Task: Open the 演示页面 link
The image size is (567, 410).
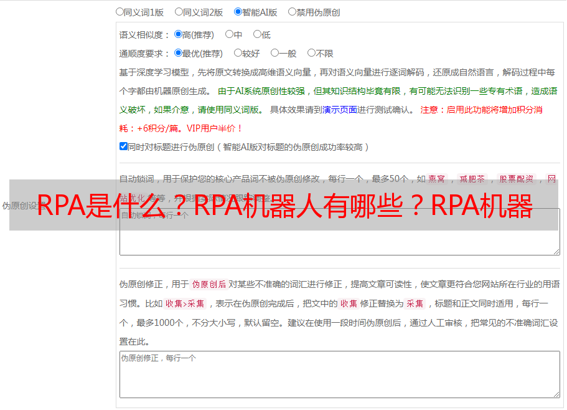Action: (x=340, y=110)
